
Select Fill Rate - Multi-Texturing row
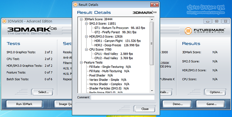coord(109,71)
